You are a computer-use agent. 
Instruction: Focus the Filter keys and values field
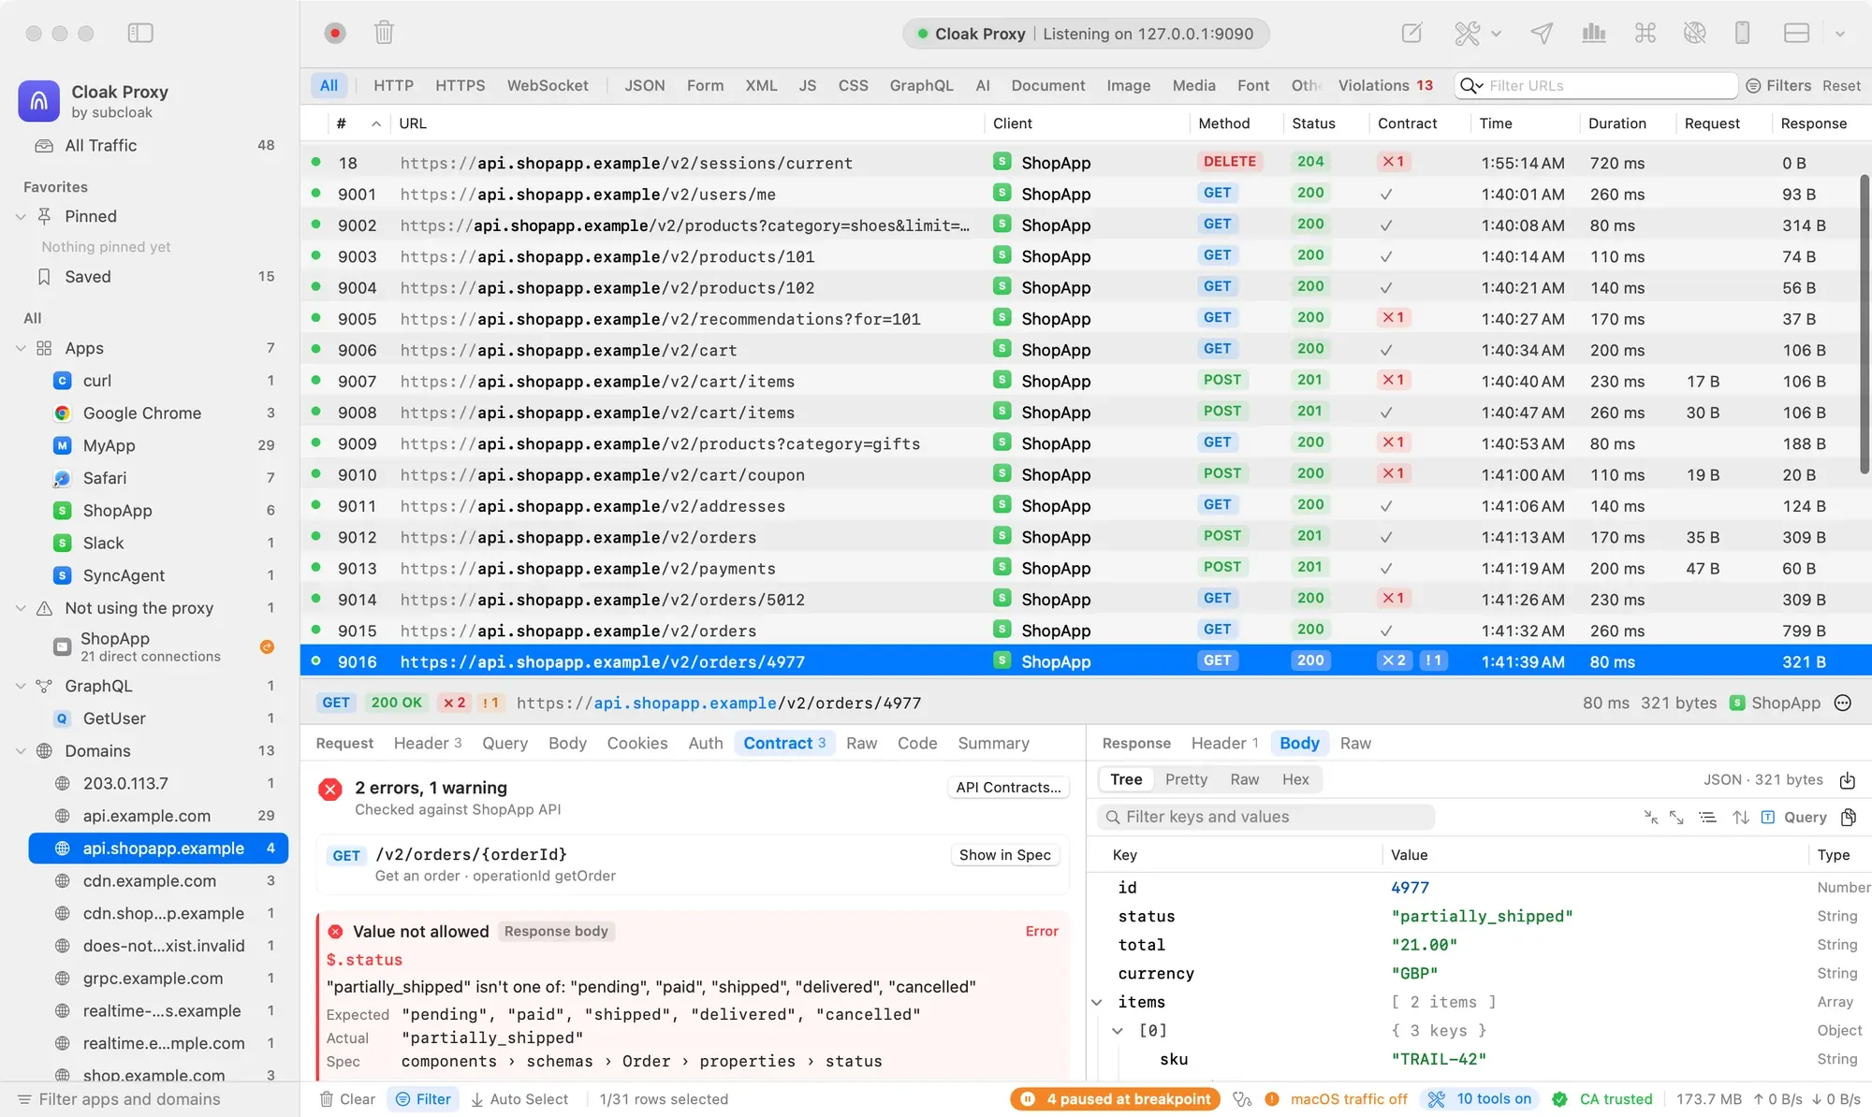[x=1265, y=817]
